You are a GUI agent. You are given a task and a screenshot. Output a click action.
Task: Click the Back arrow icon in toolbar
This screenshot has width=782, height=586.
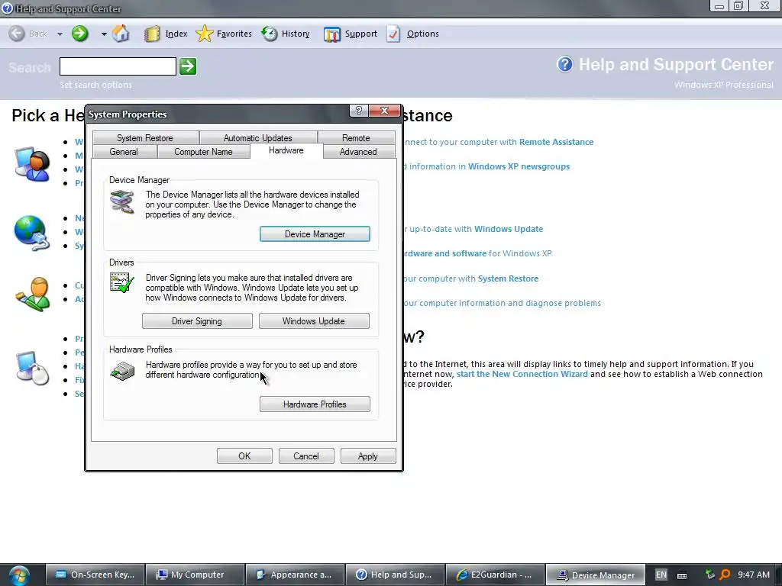tap(17, 34)
